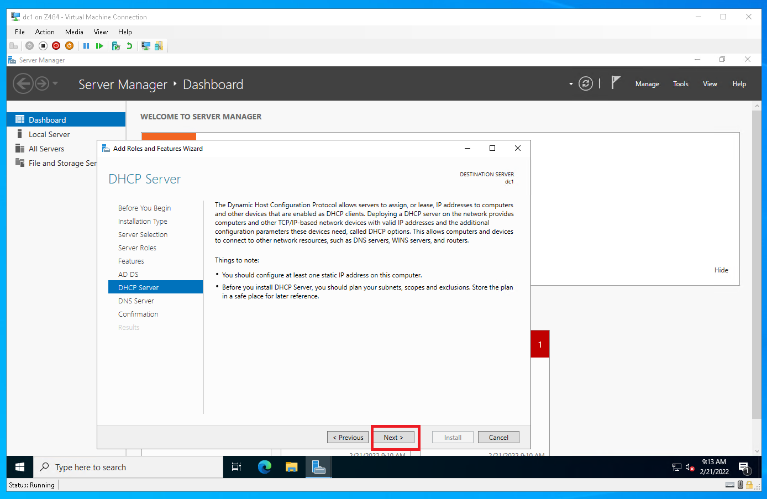Image resolution: width=767 pixels, height=499 pixels.
Task: Open the Manage menu in Server Manager
Action: click(x=647, y=84)
